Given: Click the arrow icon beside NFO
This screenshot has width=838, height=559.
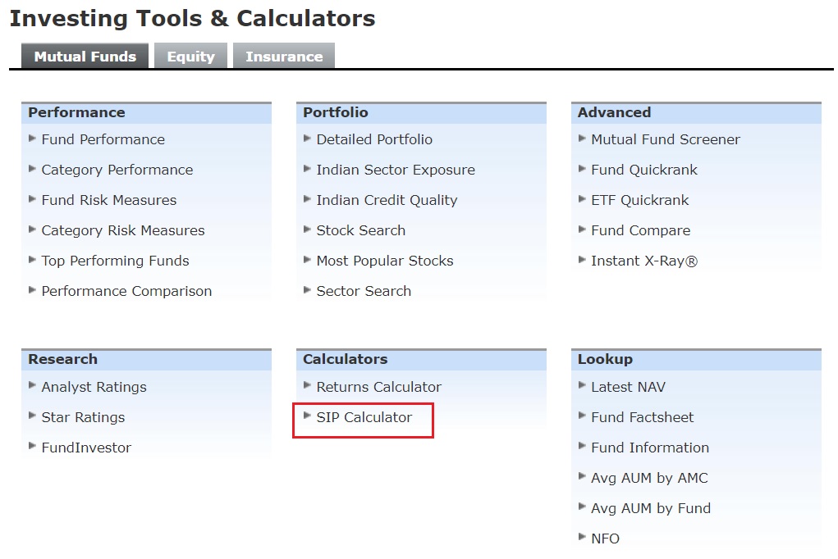Looking at the screenshot, I should click(583, 538).
